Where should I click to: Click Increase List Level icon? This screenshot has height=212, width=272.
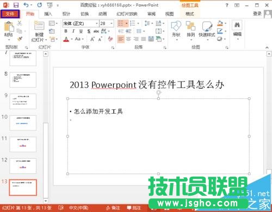coord(128,31)
